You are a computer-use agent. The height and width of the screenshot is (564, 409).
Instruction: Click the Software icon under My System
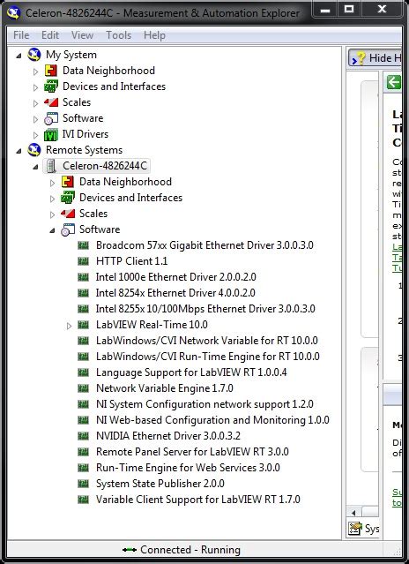coord(51,118)
